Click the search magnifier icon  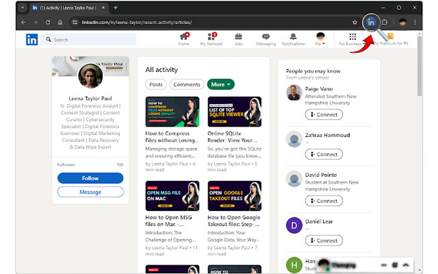[x=48, y=39]
